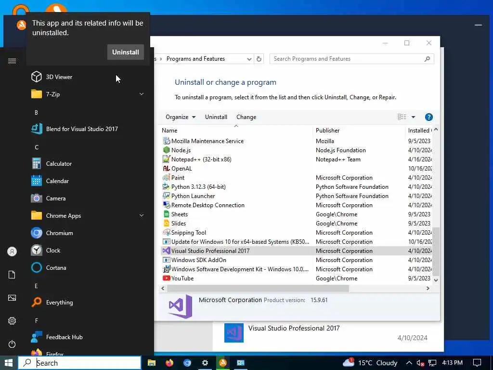This screenshot has height=370, width=493.
Task: Sort by the Installed On column header
Action: [419, 130]
